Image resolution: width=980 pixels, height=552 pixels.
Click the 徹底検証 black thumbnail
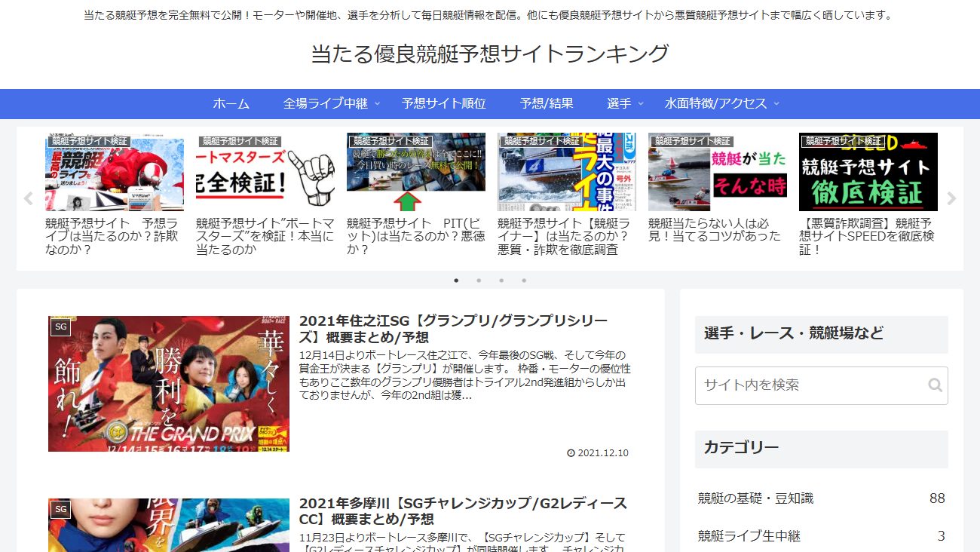[x=868, y=172]
